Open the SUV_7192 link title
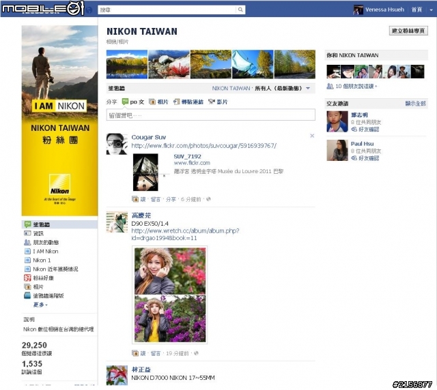Image resolution: width=437 pixels, height=390 pixels. pyautogui.click(x=187, y=156)
